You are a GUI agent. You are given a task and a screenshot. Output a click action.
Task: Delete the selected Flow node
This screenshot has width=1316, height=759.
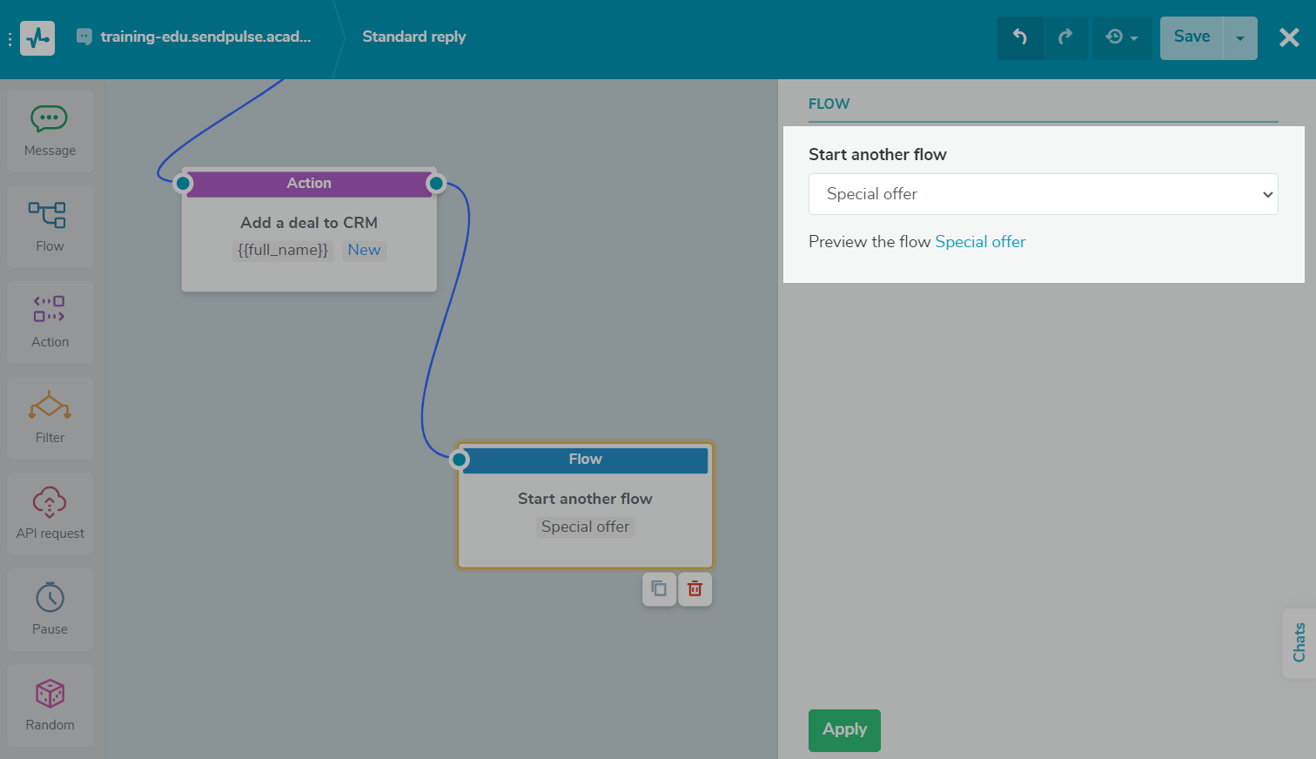tap(695, 588)
